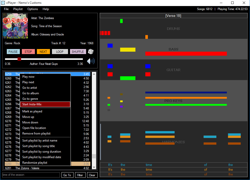Choose Play next from context menu

[x=45, y=82]
